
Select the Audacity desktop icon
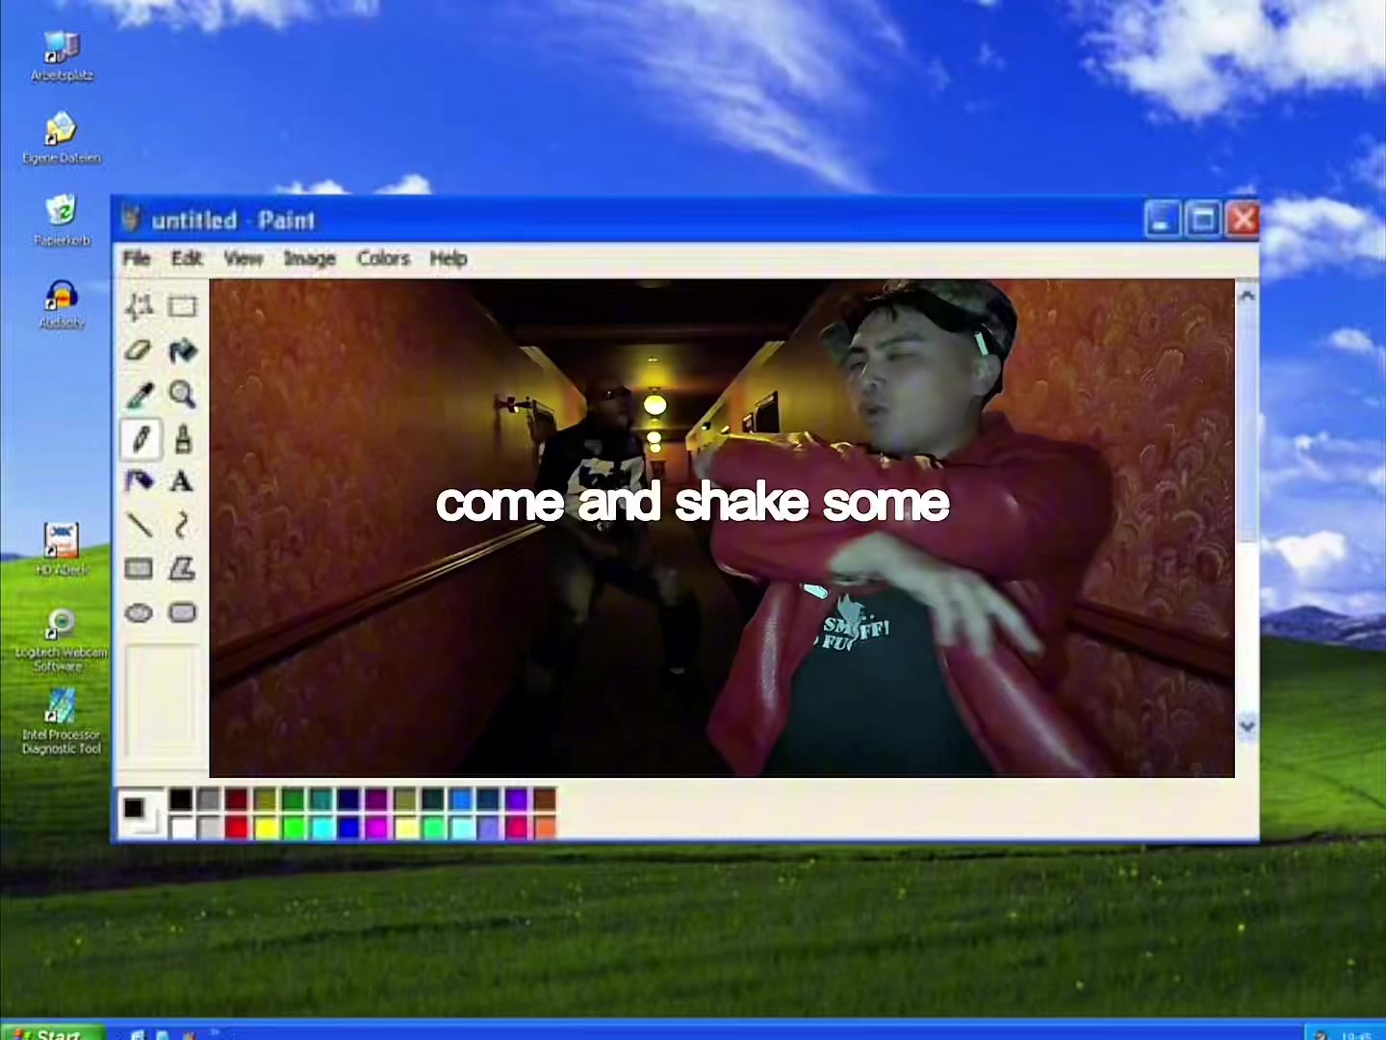pyautogui.click(x=62, y=304)
